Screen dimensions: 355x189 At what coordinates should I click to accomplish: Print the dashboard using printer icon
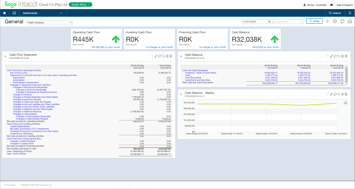350,21
